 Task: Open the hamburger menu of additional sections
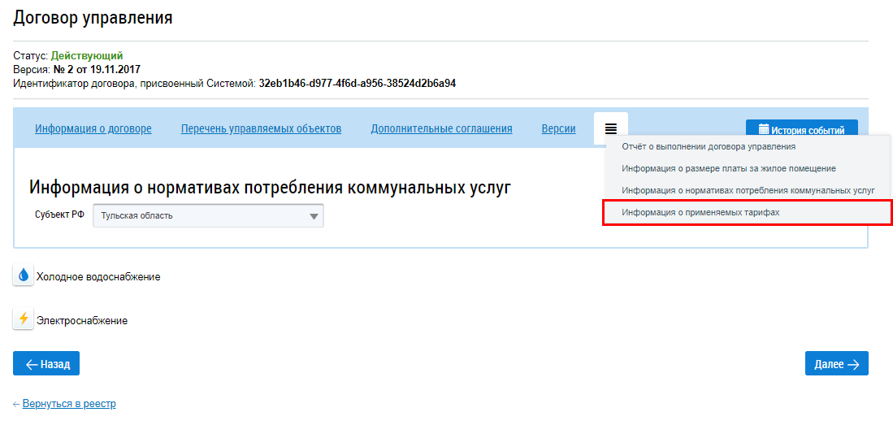610,128
